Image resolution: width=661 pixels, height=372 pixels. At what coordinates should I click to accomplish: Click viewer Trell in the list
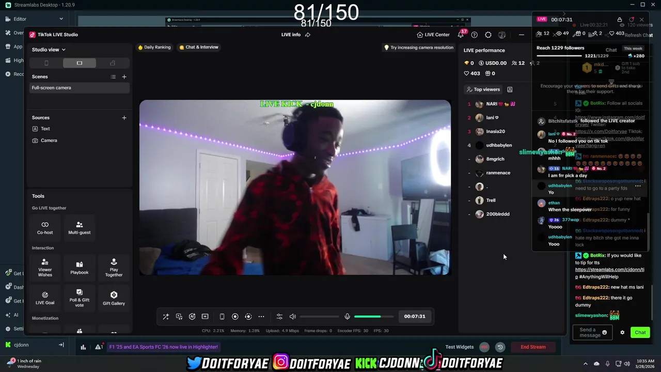point(491,200)
